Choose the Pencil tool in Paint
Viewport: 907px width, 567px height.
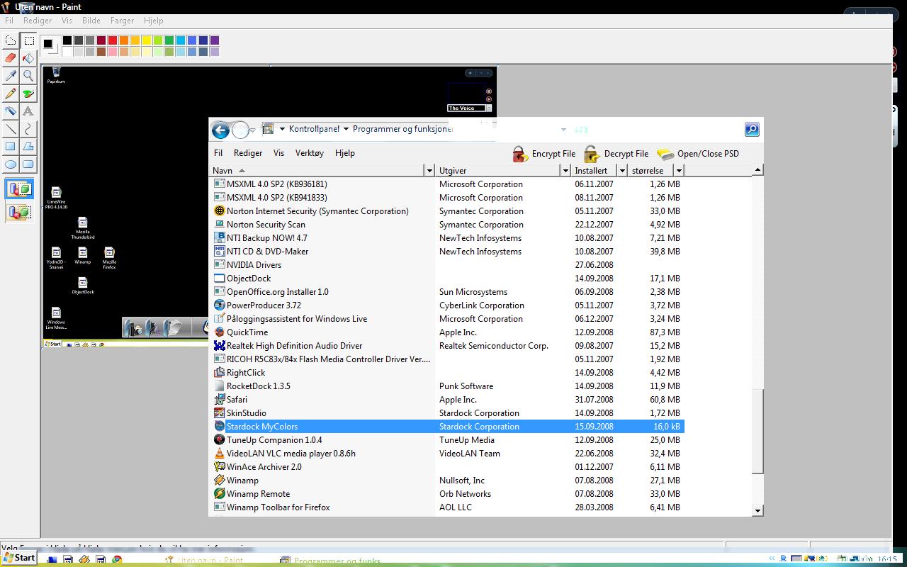tap(11, 94)
